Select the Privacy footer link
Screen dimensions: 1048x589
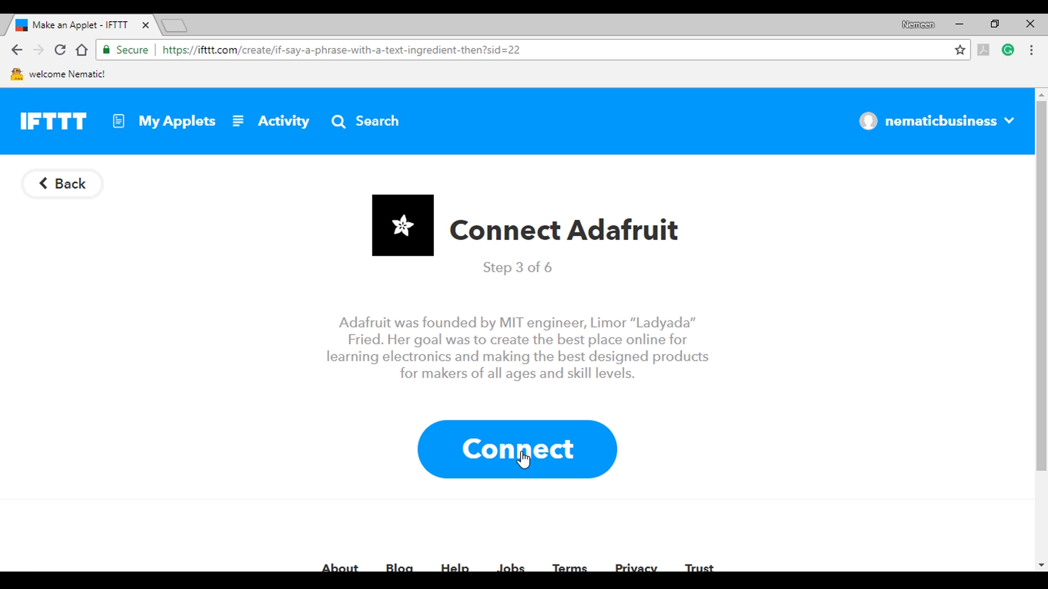[x=635, y=568]
